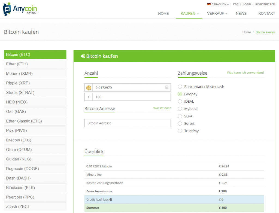The width and height of the screenshot is (279, 213).
Task: Open the 'Was kann ich verwenden?' link
Action: pyautogui.click(x=245, y=73)
